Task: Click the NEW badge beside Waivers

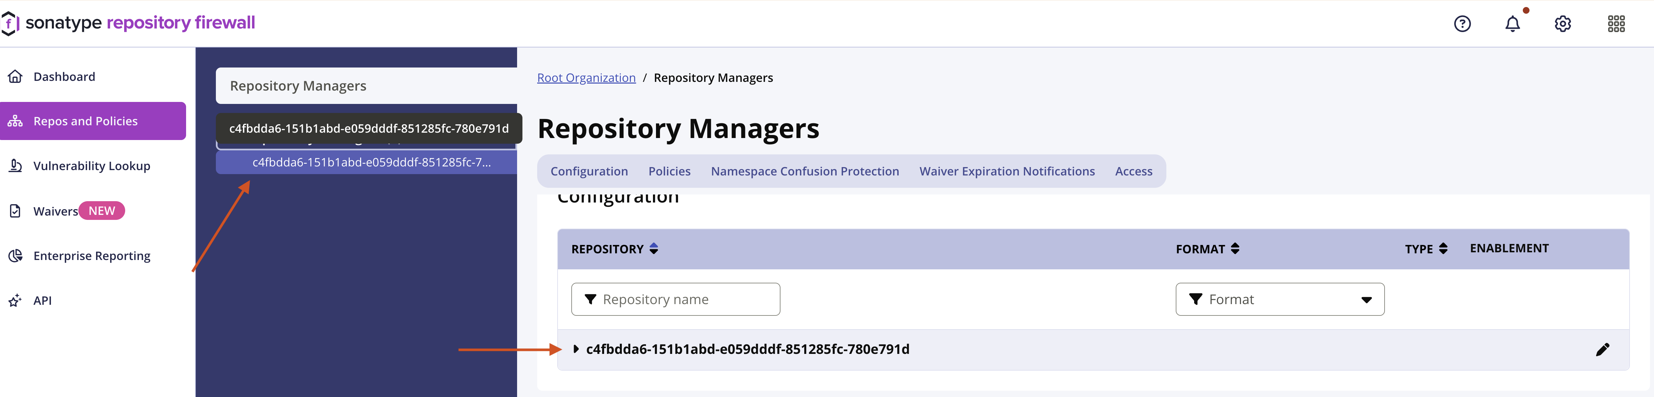Action: pos(101,211)
